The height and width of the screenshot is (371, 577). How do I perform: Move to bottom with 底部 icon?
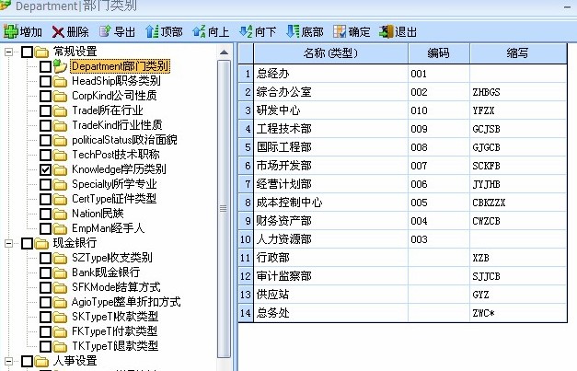coord(294,31)
